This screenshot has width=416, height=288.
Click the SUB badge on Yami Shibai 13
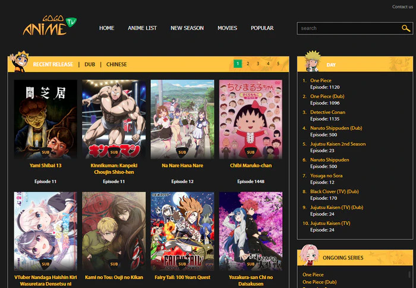(x=46, y=152)
